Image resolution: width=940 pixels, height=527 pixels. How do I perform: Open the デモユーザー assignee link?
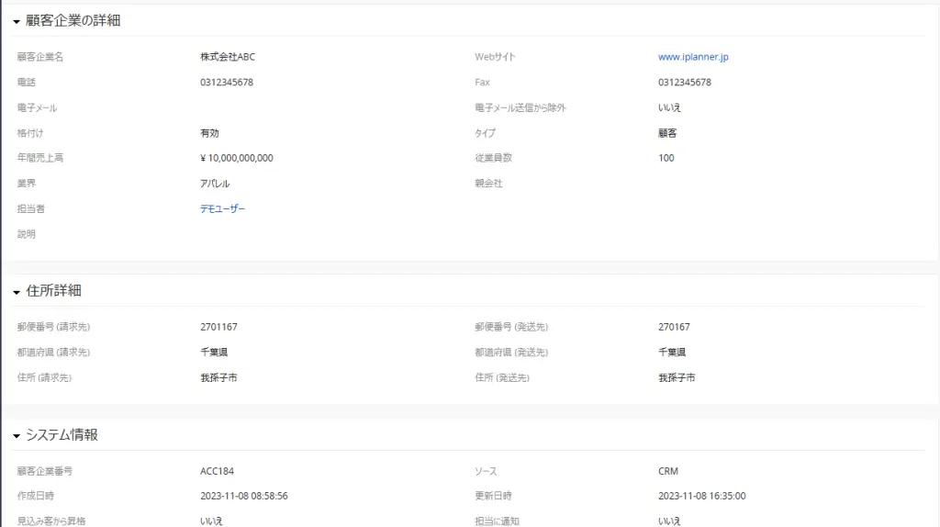pyautogui.click(x=222, y=208)
